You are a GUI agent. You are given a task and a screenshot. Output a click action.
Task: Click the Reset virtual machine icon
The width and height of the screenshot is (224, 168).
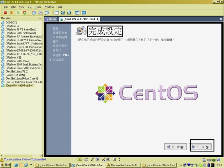click(x=25, y=13)
